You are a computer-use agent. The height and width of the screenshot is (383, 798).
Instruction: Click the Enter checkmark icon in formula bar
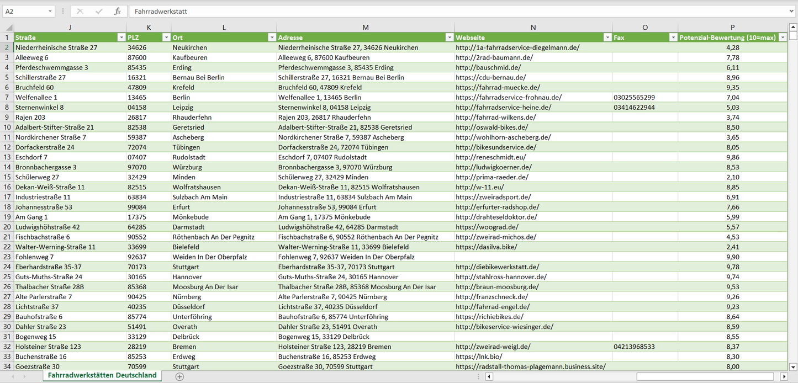click(99, 11)
